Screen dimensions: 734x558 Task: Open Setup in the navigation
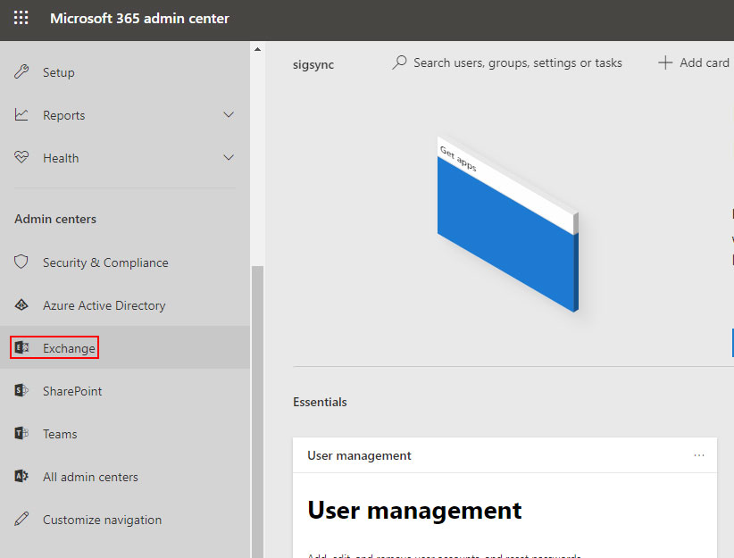(x=125, y=72)
